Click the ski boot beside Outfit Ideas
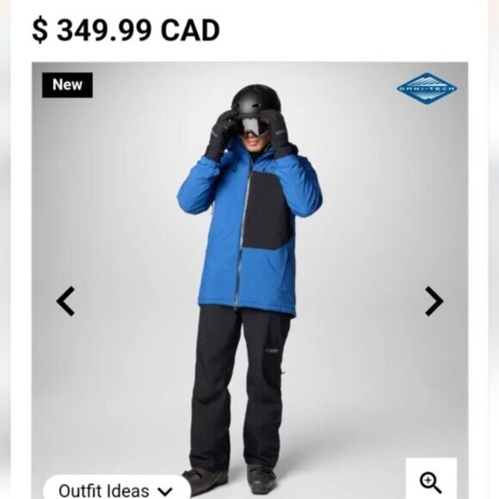Image resolution: width=499 pixels, height=499 pixels. coord(206,479)
